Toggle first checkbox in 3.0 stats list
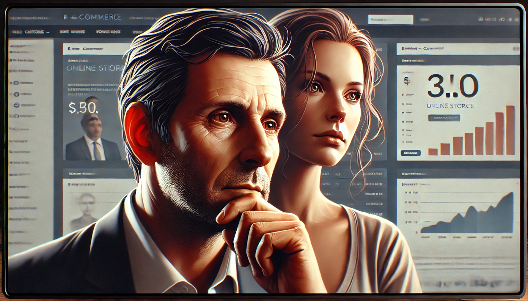528x301 pixels. (x=403, y=95)
